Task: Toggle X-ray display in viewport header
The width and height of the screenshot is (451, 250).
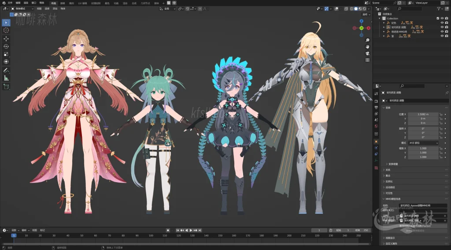Action: (x=346, y=9)
